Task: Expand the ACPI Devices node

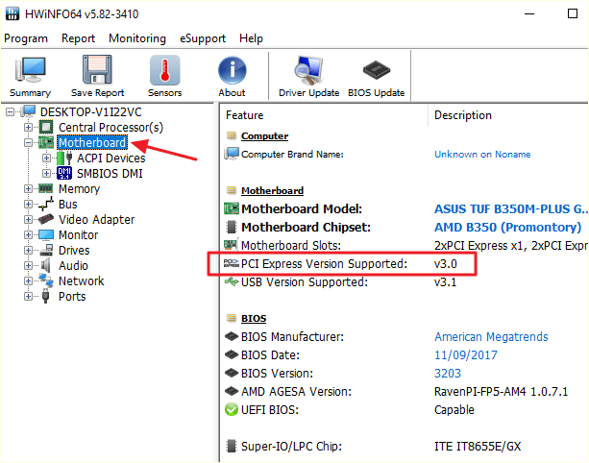Action: [x=46, y=158]
